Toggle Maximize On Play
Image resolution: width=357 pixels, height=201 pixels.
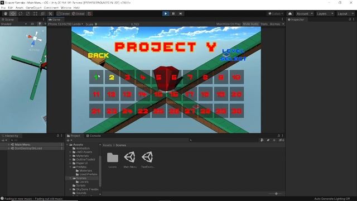[228, 24]
